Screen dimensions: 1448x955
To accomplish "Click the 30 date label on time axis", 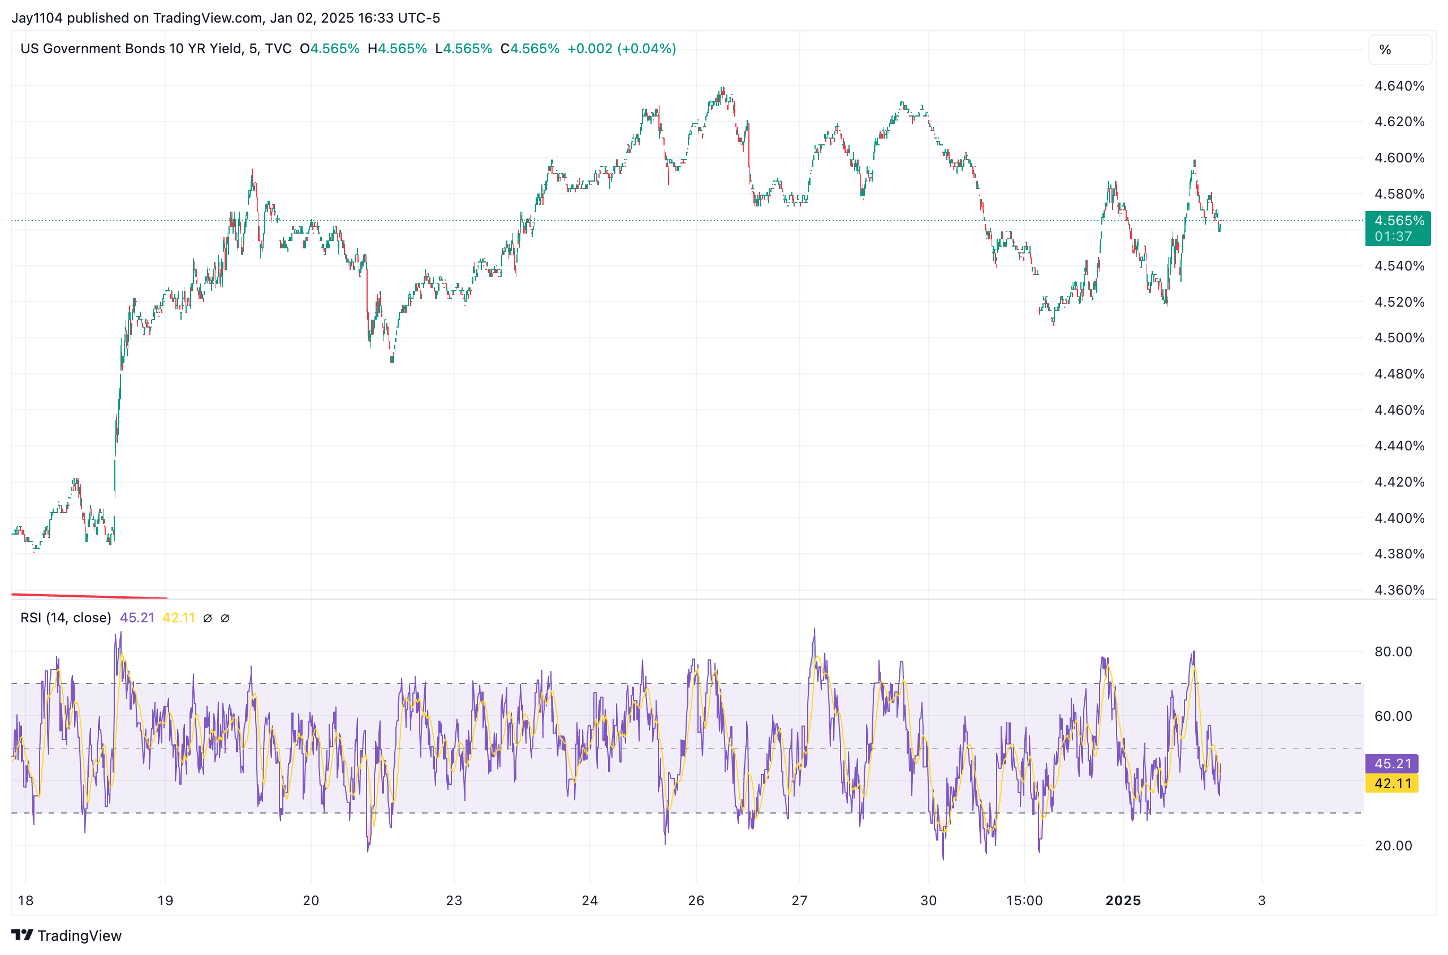I will [929, 901].
